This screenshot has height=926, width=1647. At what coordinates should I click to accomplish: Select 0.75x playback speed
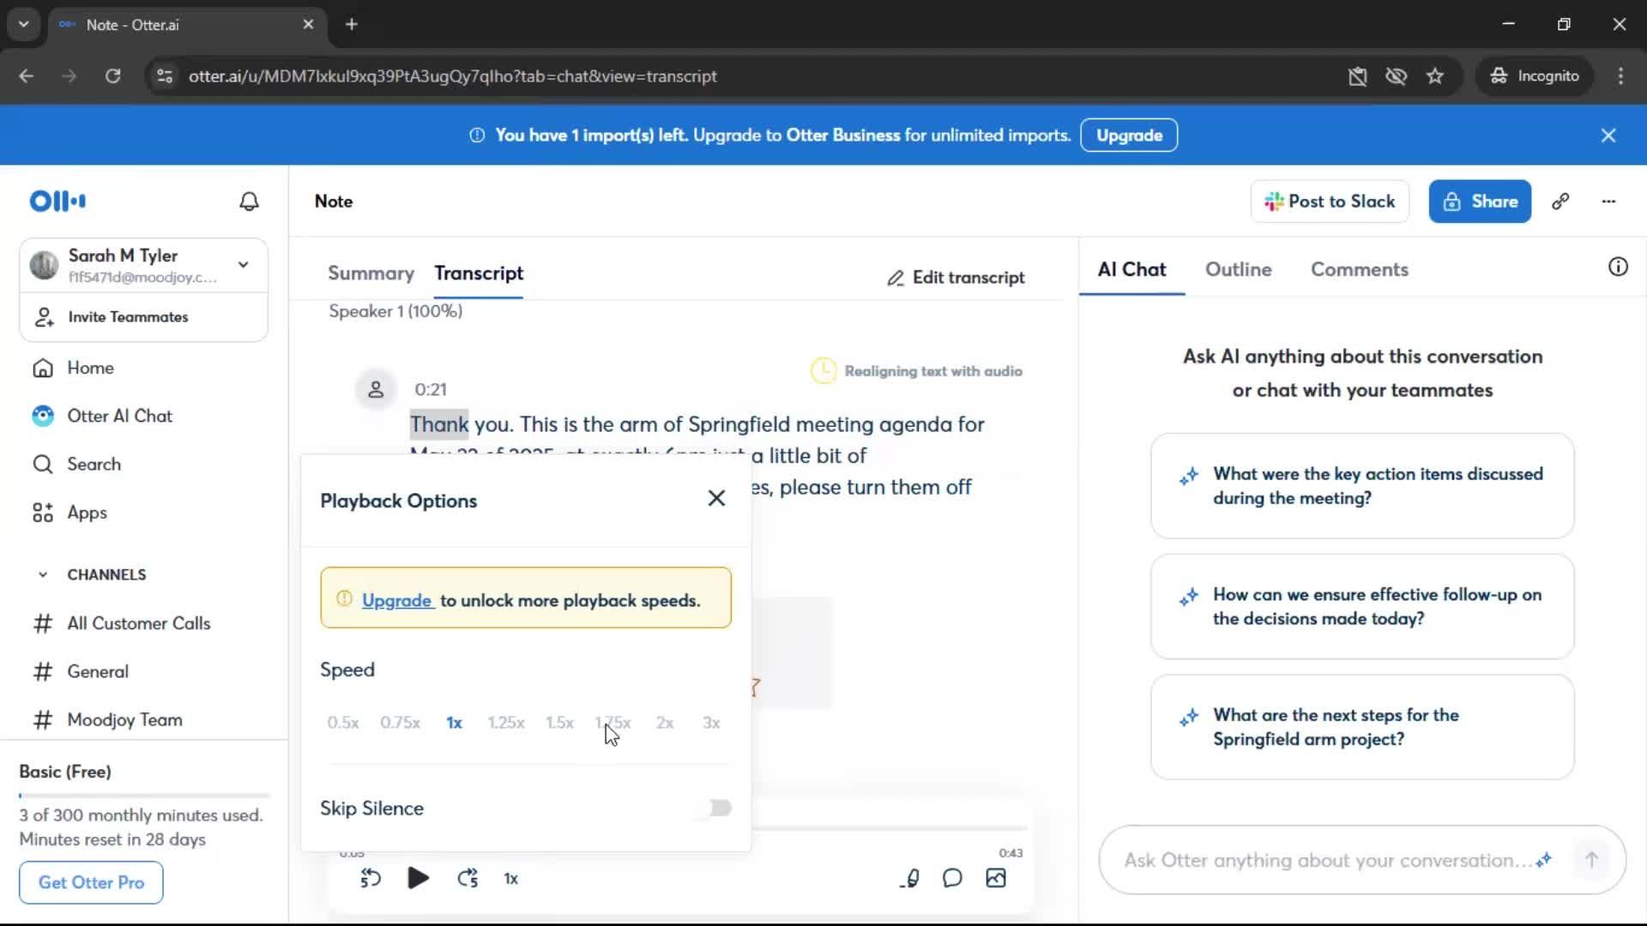400,723
